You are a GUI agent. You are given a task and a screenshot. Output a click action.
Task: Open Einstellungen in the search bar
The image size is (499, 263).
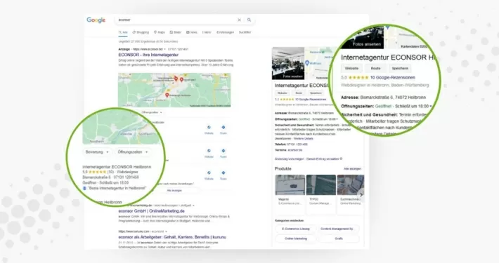pyautogui.click(x=225, y=32)
